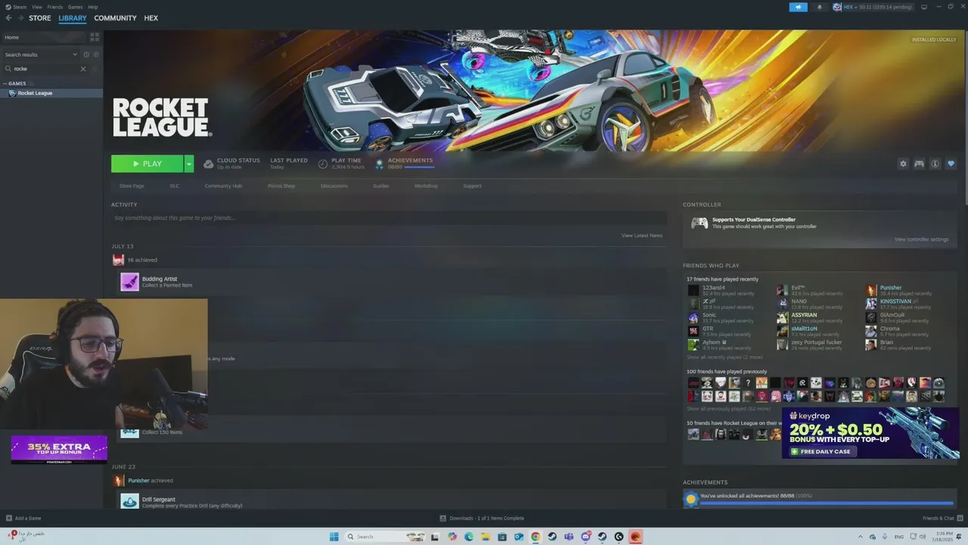Screen dimensions: 968x545
Task: Click View Latest News
Action: tap(642, 235)
